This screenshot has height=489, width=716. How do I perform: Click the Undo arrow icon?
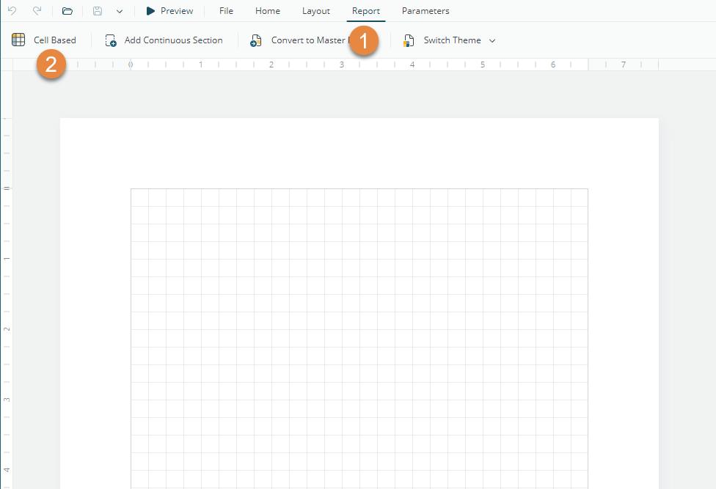[12, 11]
